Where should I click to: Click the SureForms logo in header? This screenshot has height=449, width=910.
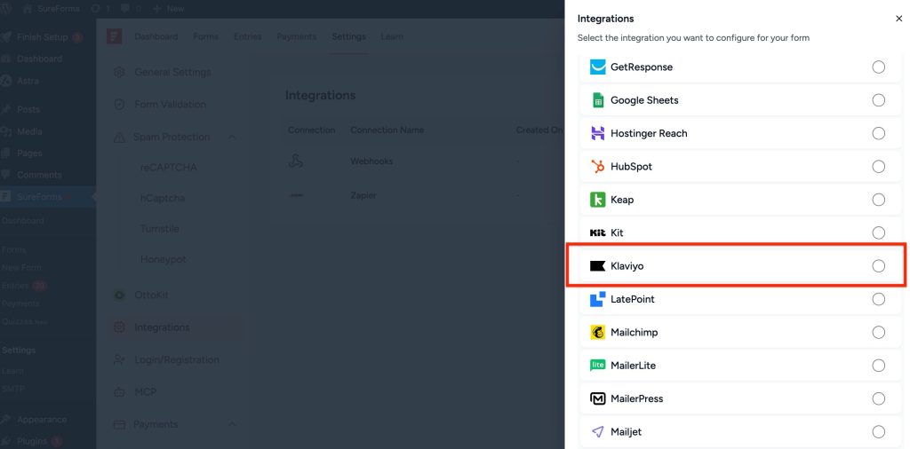tap(114, 36)
